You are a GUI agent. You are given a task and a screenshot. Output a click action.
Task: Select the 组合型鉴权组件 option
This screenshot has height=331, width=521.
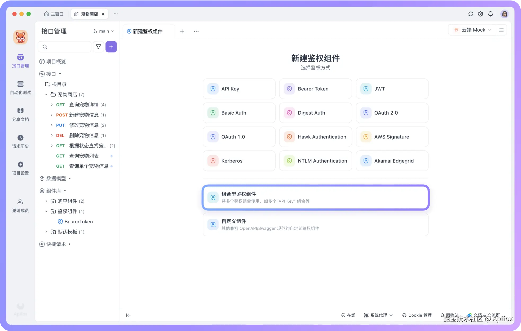click(x=315, y=197)
